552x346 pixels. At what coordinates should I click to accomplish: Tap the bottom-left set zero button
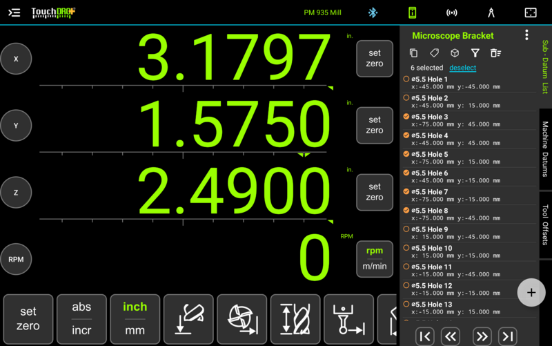coord(28,319)
